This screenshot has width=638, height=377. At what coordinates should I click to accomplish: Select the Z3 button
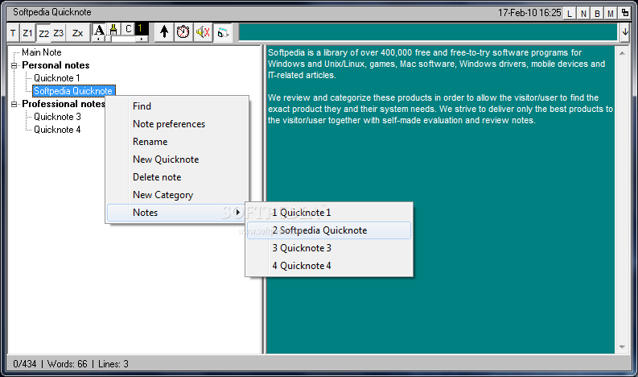coord(59,33)
